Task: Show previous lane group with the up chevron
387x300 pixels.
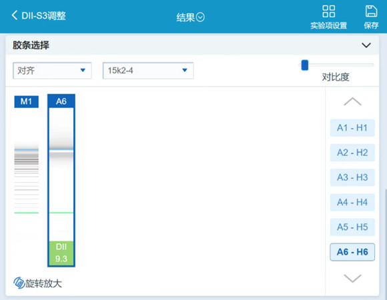Action: click(x=352, y=101)
